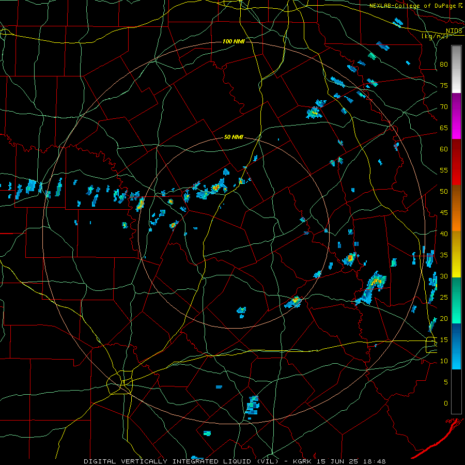465x465 pixels.
Task: Click the "100 NMI" range ring label
Action: tap(234, 41)
